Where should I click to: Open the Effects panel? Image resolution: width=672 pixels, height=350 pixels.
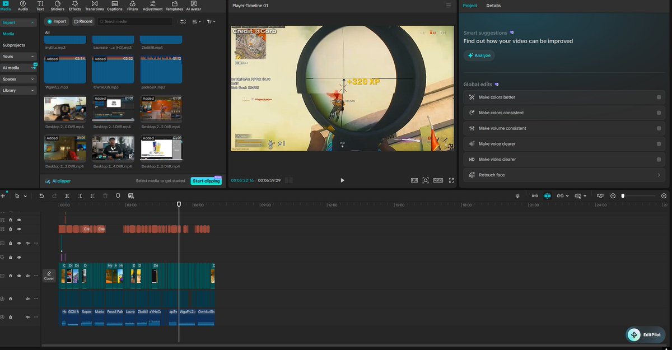(x=75, y=6)
